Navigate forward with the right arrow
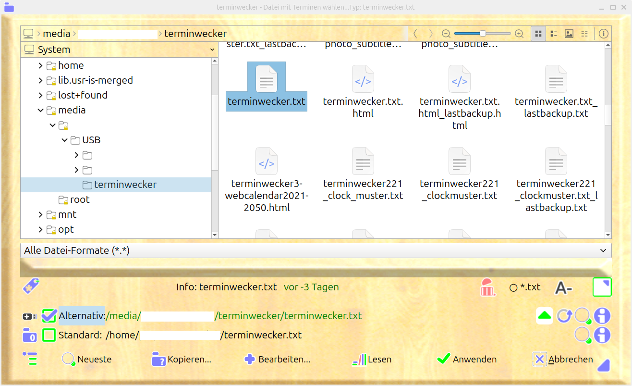632x386 pixels. (x=431, y=34)
